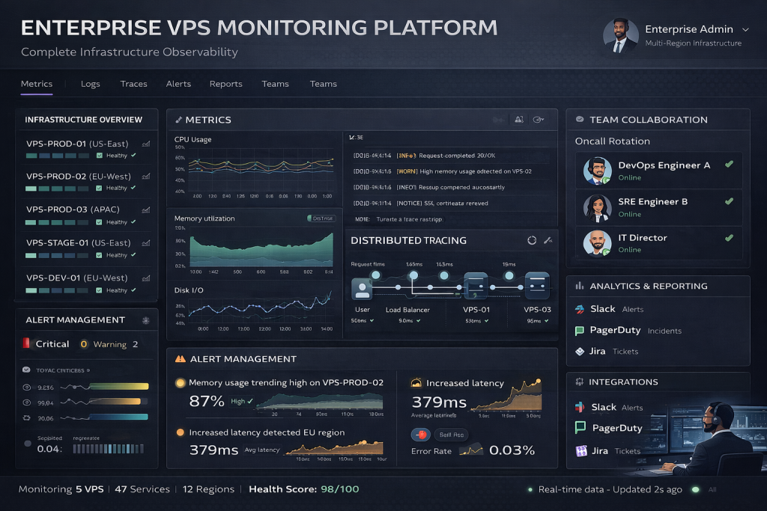Toggle eye visibility for the 9.236 metric
The image size is (767, 511).
pos(27,388)
